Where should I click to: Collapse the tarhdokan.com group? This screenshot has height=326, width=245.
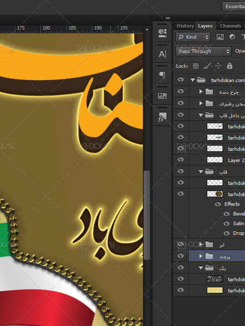[193, 80]
